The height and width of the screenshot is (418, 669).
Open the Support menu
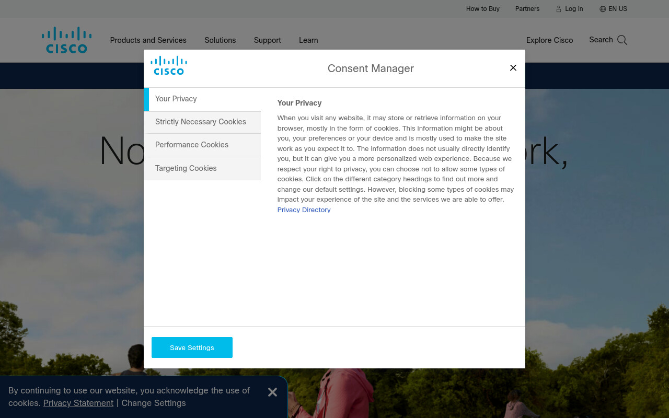click(x=268, y=40)
